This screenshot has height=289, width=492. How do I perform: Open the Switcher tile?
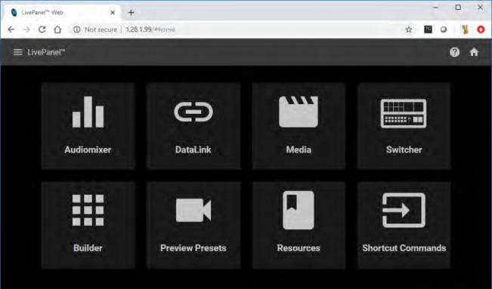[x=404, y=126]
